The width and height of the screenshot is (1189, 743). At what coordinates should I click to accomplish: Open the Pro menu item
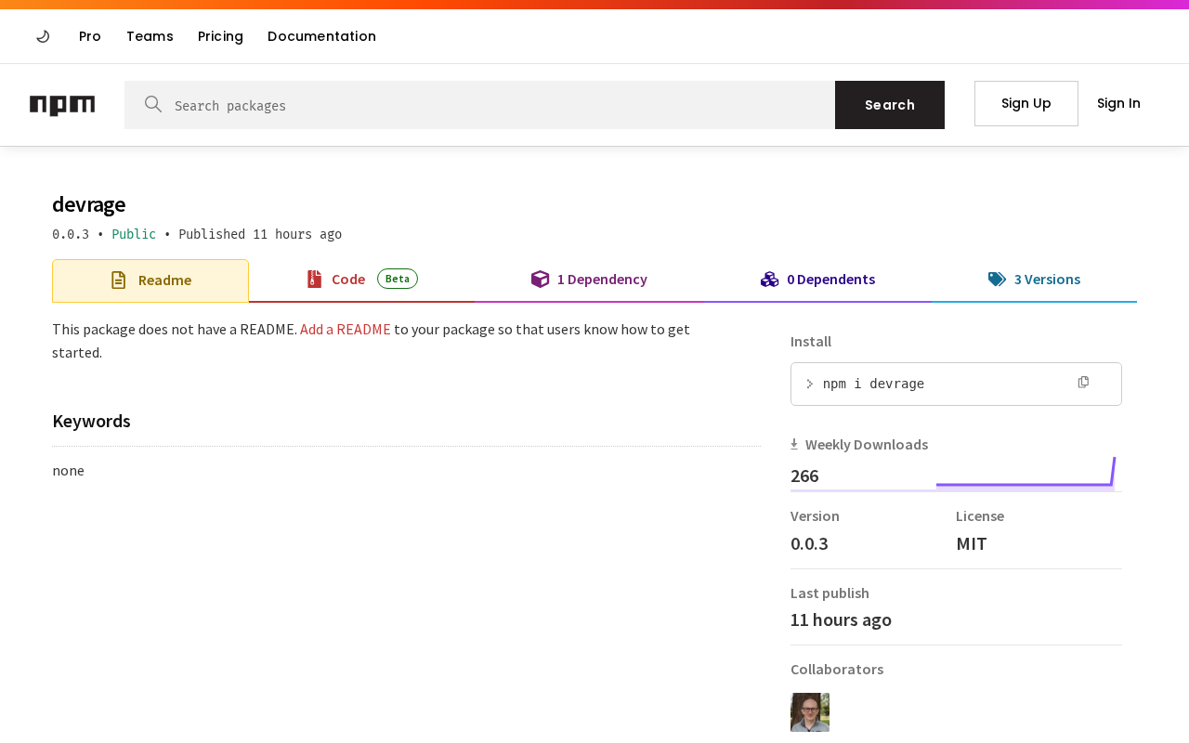pos(90,36)
